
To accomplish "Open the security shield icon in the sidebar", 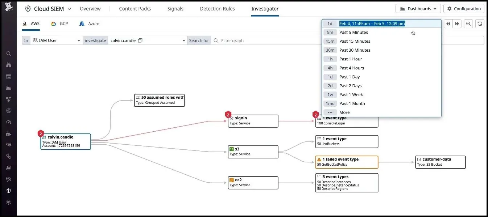I will 9,191.
